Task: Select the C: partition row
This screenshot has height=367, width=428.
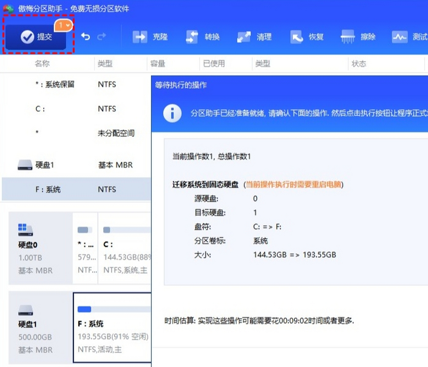Action: [x=76, y=109]
